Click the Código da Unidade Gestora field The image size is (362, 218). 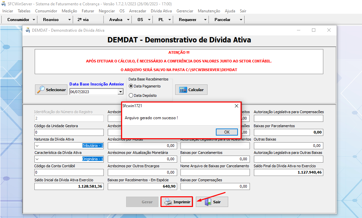(69, 132)
